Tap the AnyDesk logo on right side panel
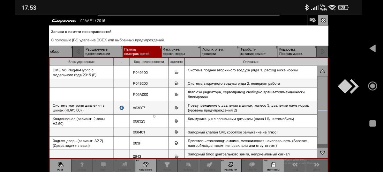 (x=348, y=86)
